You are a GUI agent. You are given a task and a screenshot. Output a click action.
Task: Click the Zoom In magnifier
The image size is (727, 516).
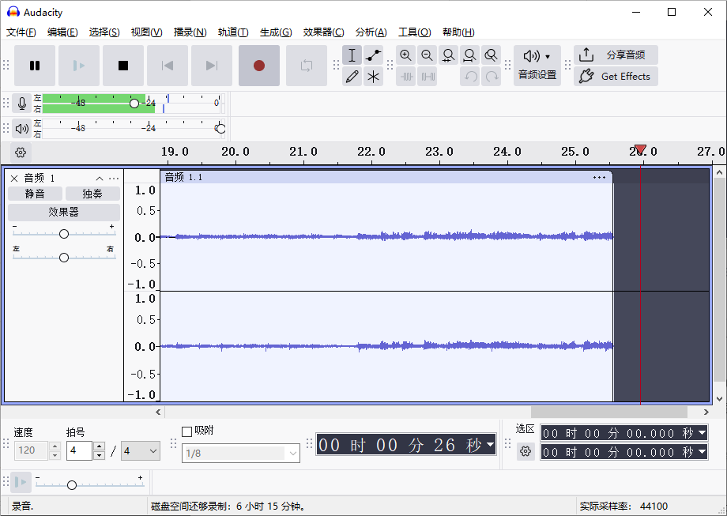point(405,55)
